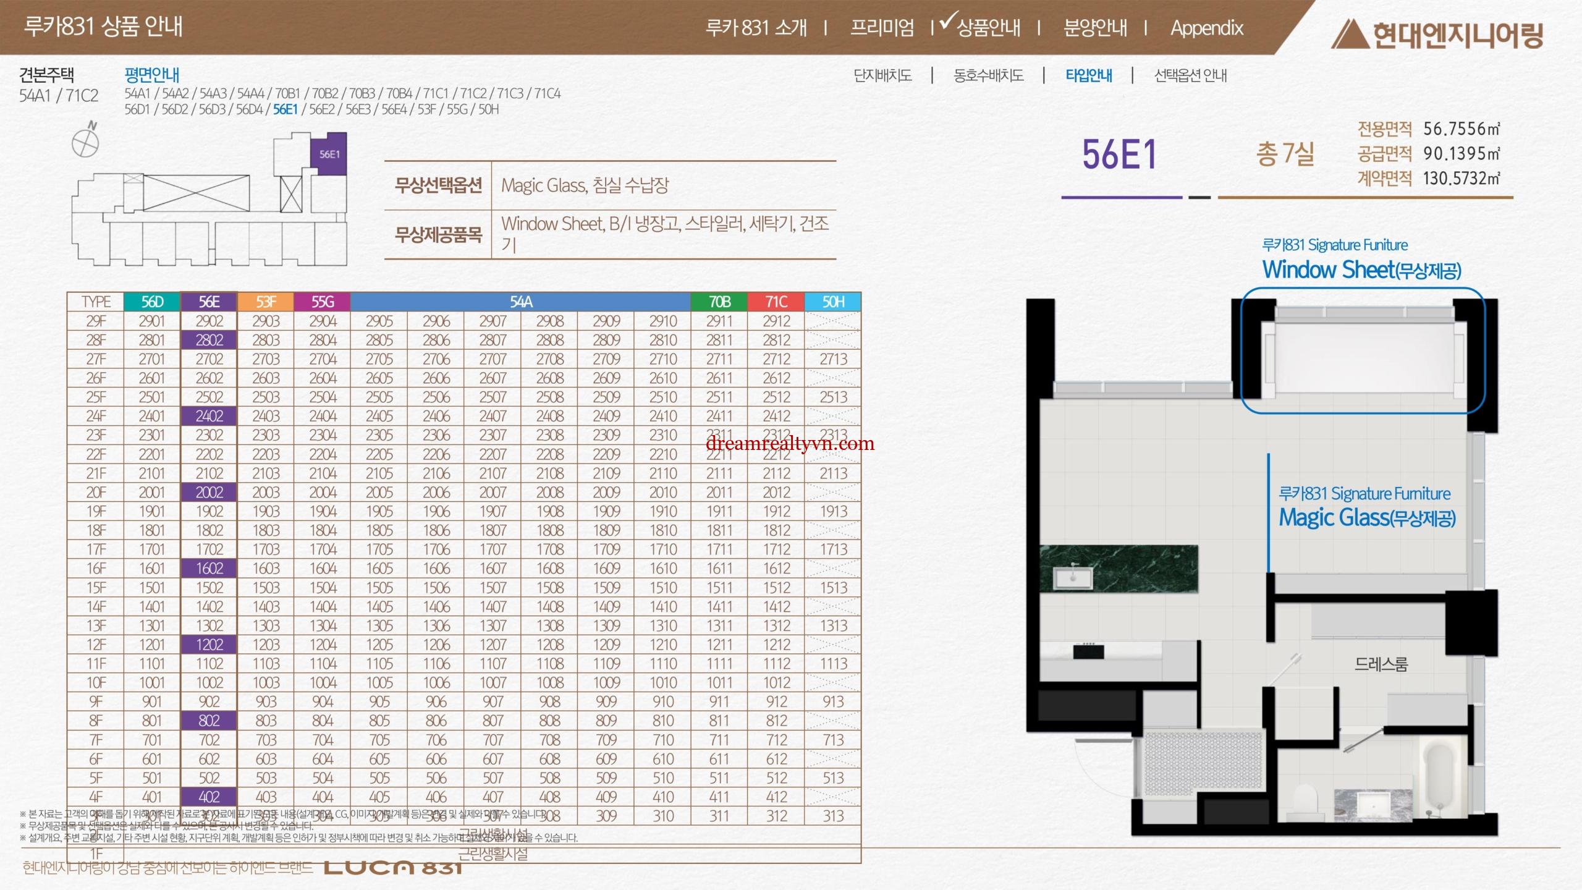This screenshot has height=890, width=1582.
Task: Switch to the 동호수배치도 tab
Action: coord(988,75)
